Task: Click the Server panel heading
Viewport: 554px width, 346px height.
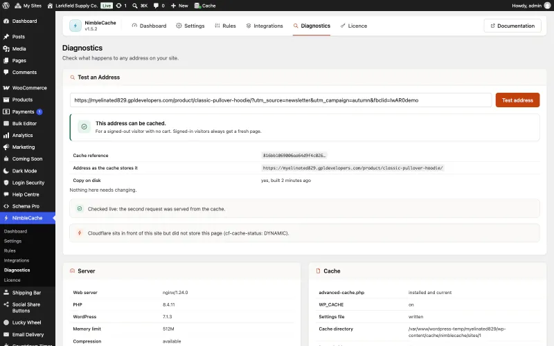Action: [86, 271]
